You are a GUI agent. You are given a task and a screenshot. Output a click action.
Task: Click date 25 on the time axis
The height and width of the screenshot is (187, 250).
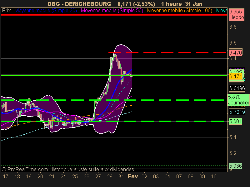(x=75, y=176)
